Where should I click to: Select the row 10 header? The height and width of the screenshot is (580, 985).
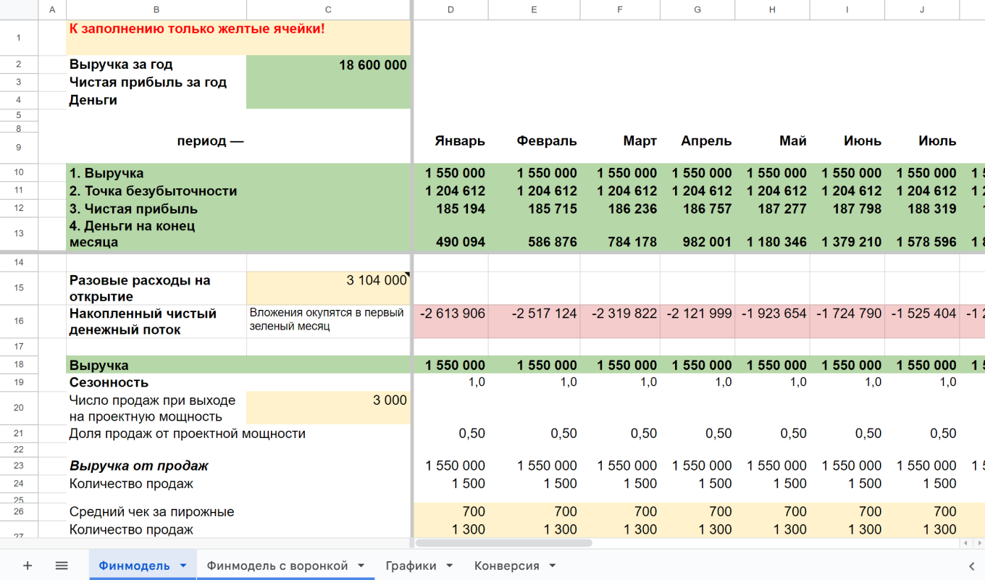click(x=19, y=172)
